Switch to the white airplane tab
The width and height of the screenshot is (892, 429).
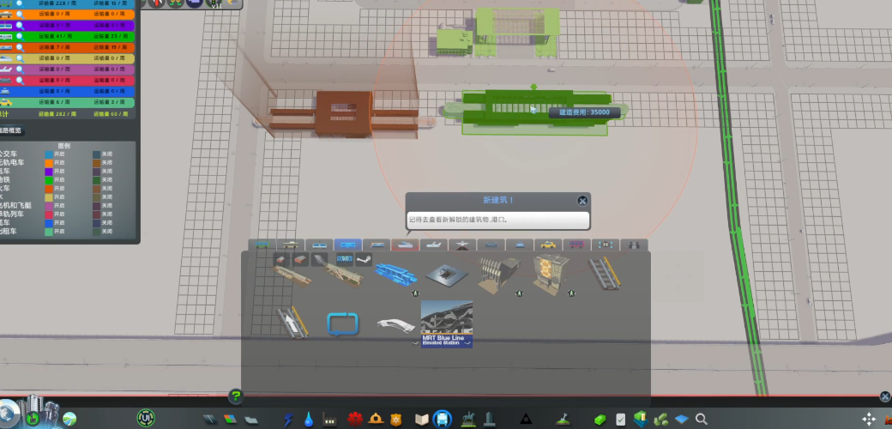433,245
